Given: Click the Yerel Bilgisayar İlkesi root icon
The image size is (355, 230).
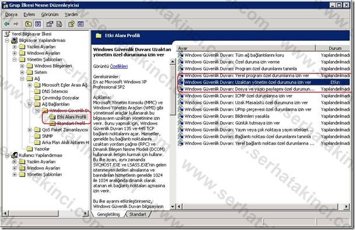Looking at the screenshot, I should point(7,34).
